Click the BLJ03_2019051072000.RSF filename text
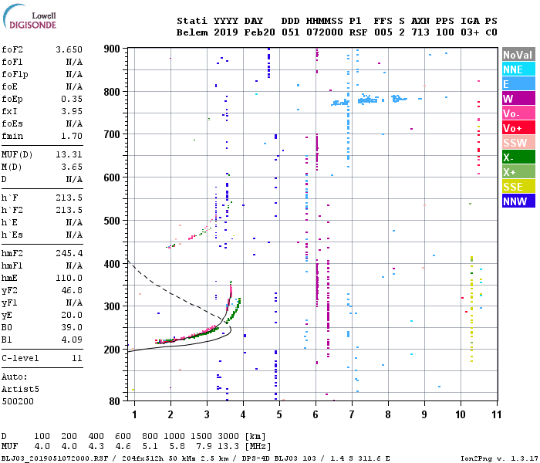Viewport: 540px width, 463px height. tap(55, 458)
